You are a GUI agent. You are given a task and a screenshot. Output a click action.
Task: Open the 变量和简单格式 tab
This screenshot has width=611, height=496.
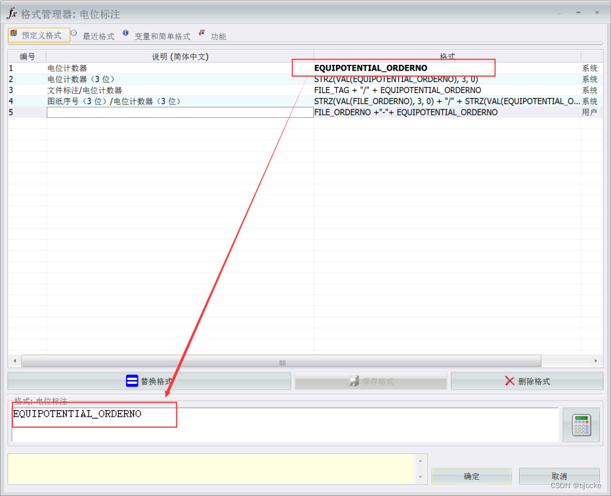click(162, 36)
